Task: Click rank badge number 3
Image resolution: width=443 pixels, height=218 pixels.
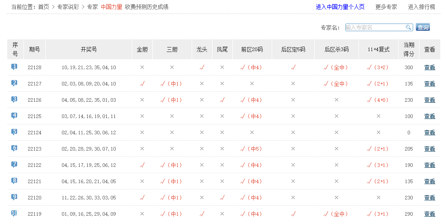Action: click(x=14, y=100)
